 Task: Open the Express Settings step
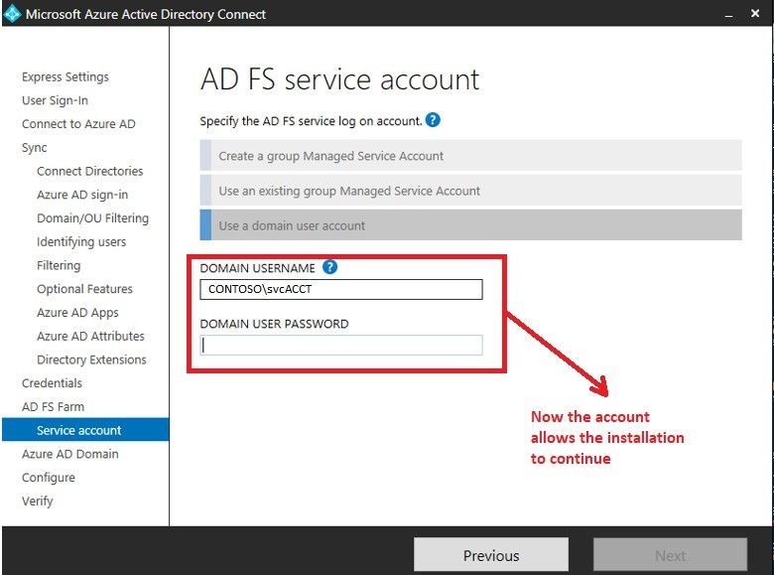click(x=65, y=77)
